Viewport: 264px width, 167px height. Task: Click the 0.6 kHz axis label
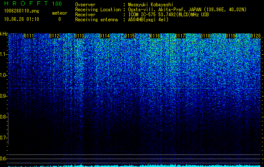(4, 159)
